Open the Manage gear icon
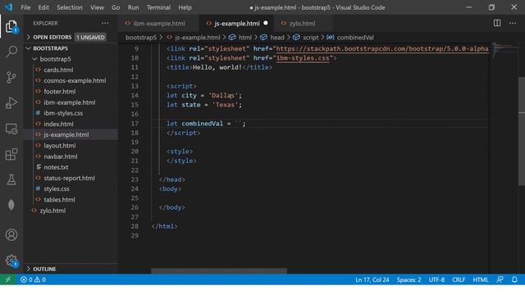This screenshot has width=525, height=295. click(x=11, y=261)
